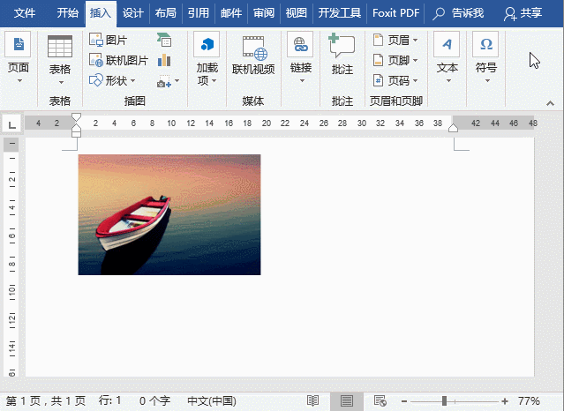Switch to the 开始 ribbon tab
The height and width of the screenshot is (411, 564).
(x=68, y=13)
